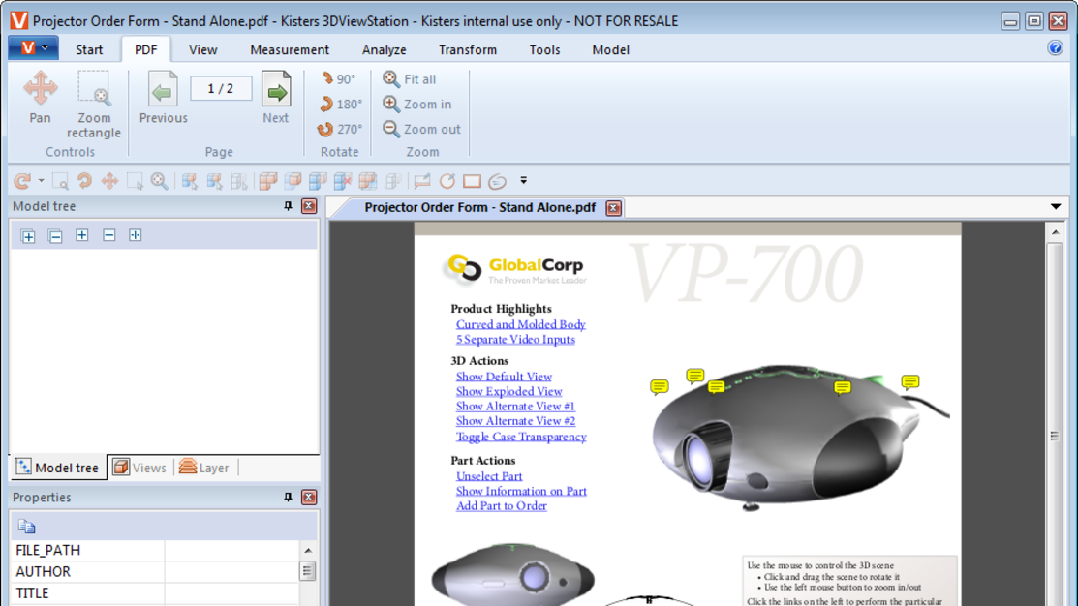This screenshot has width=1078, height=606.
Task: Collapse all nodes in Model tree
Action: pos(55,236)
